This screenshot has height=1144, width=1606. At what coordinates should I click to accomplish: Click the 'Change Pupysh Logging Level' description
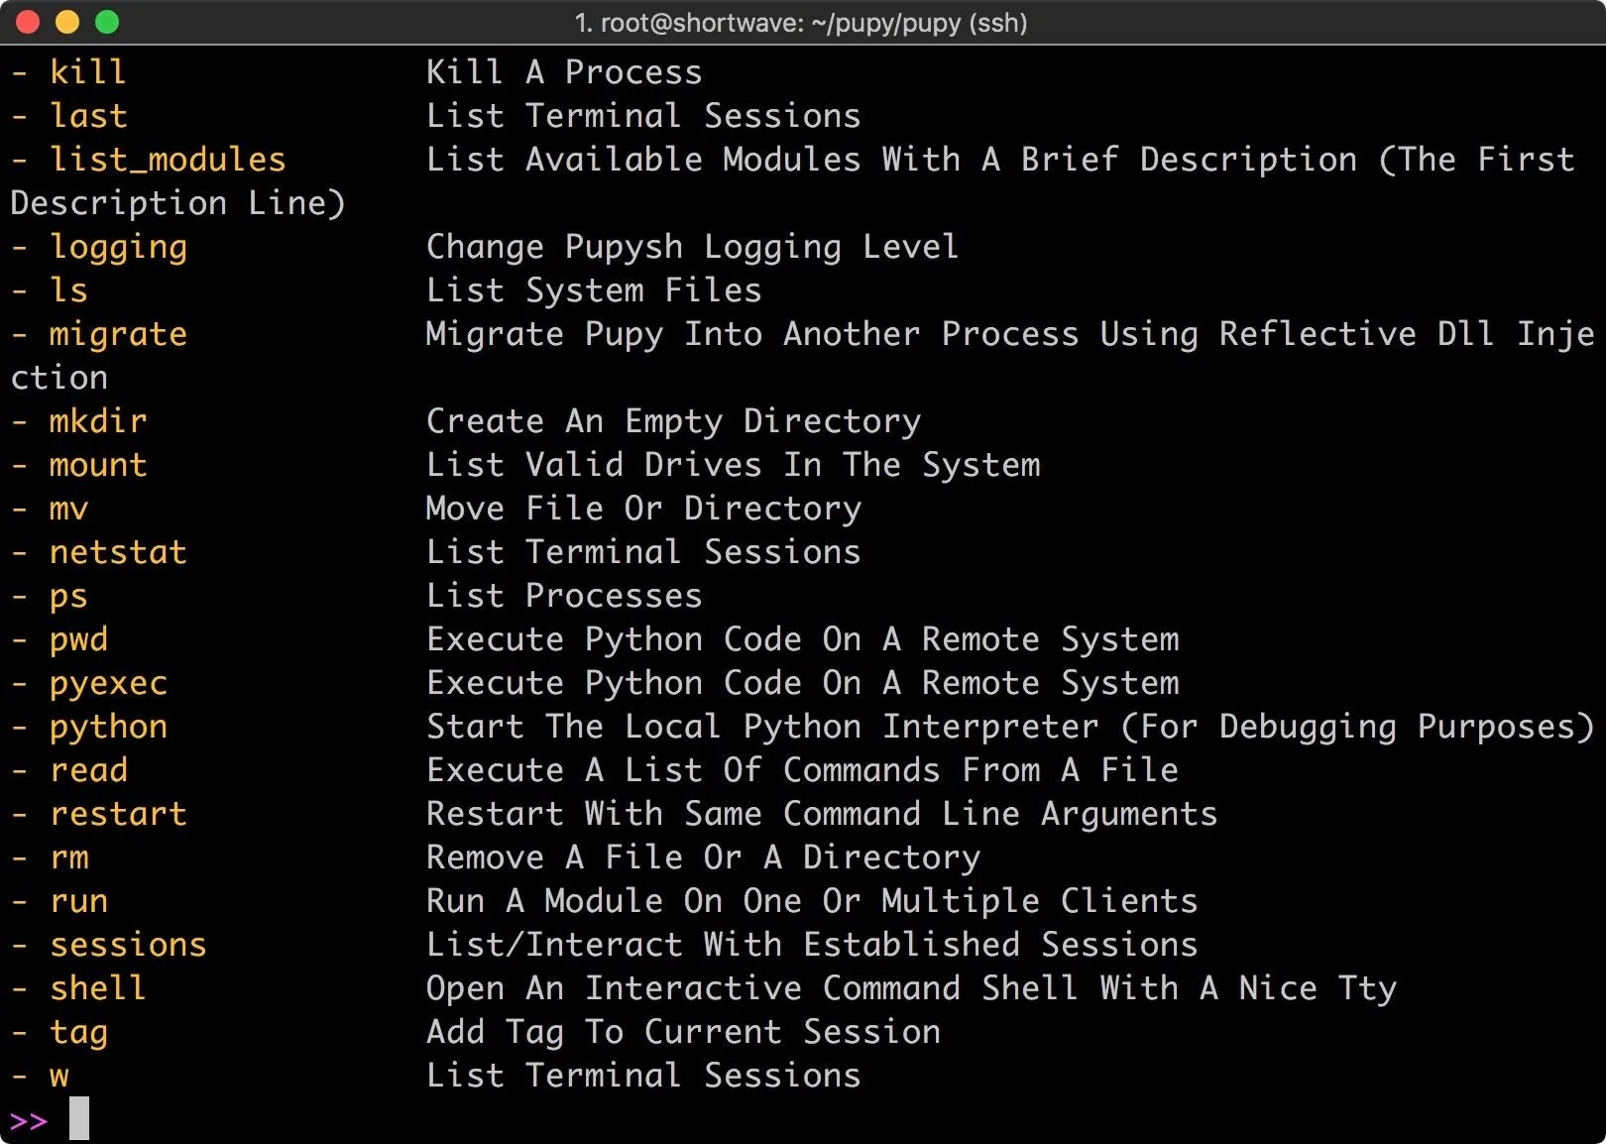tap(692, 248)
